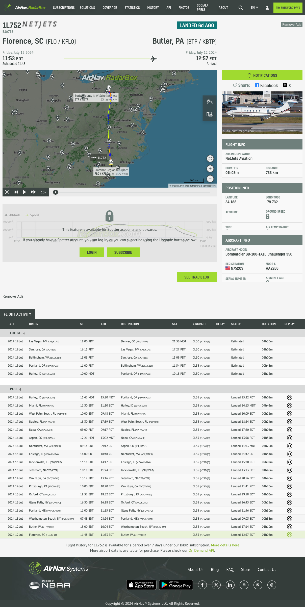This screenshot has width=305, height=607.
Task: Click the LOGIN button
Action: point(92,252)
